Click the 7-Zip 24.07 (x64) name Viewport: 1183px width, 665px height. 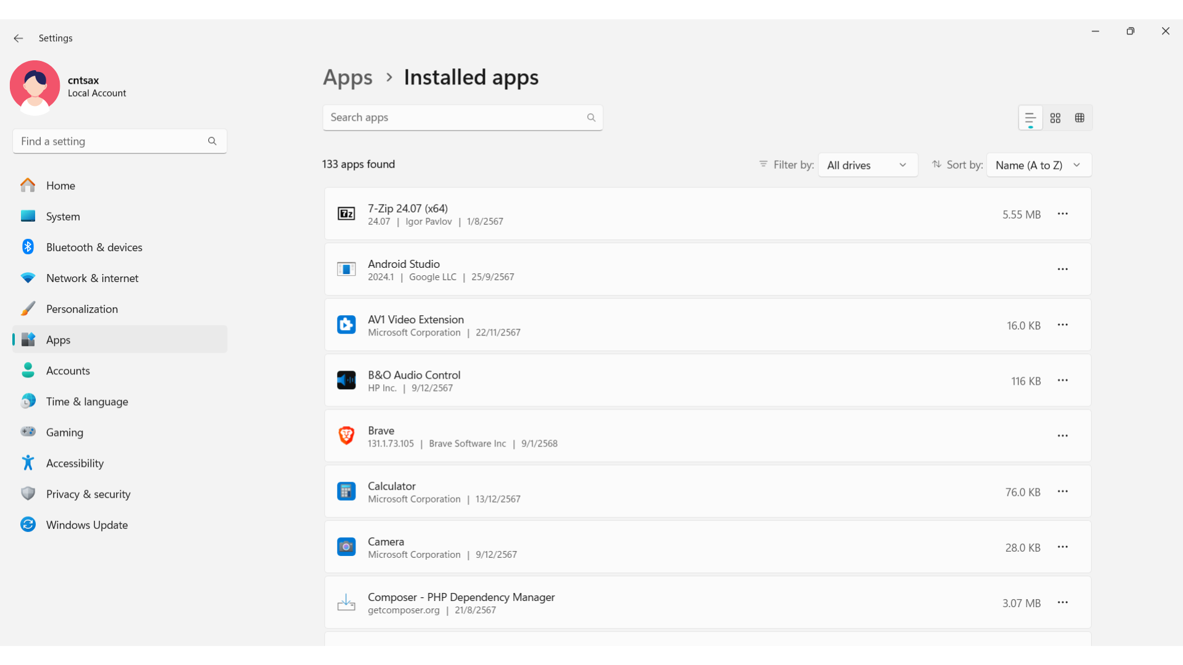(x=408, y=208)
